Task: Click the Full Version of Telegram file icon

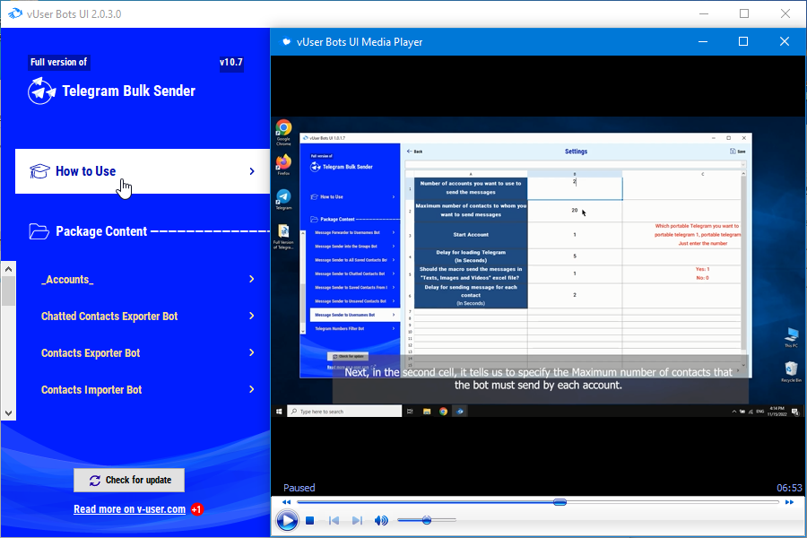Action: coord(283,237)
